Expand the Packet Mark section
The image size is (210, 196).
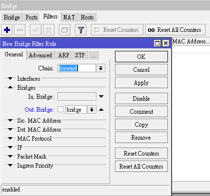(10, 156)
